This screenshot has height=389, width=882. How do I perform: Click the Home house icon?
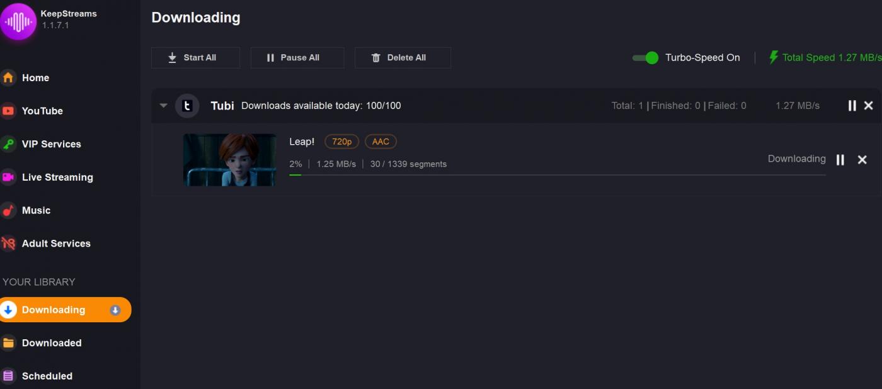8,78
